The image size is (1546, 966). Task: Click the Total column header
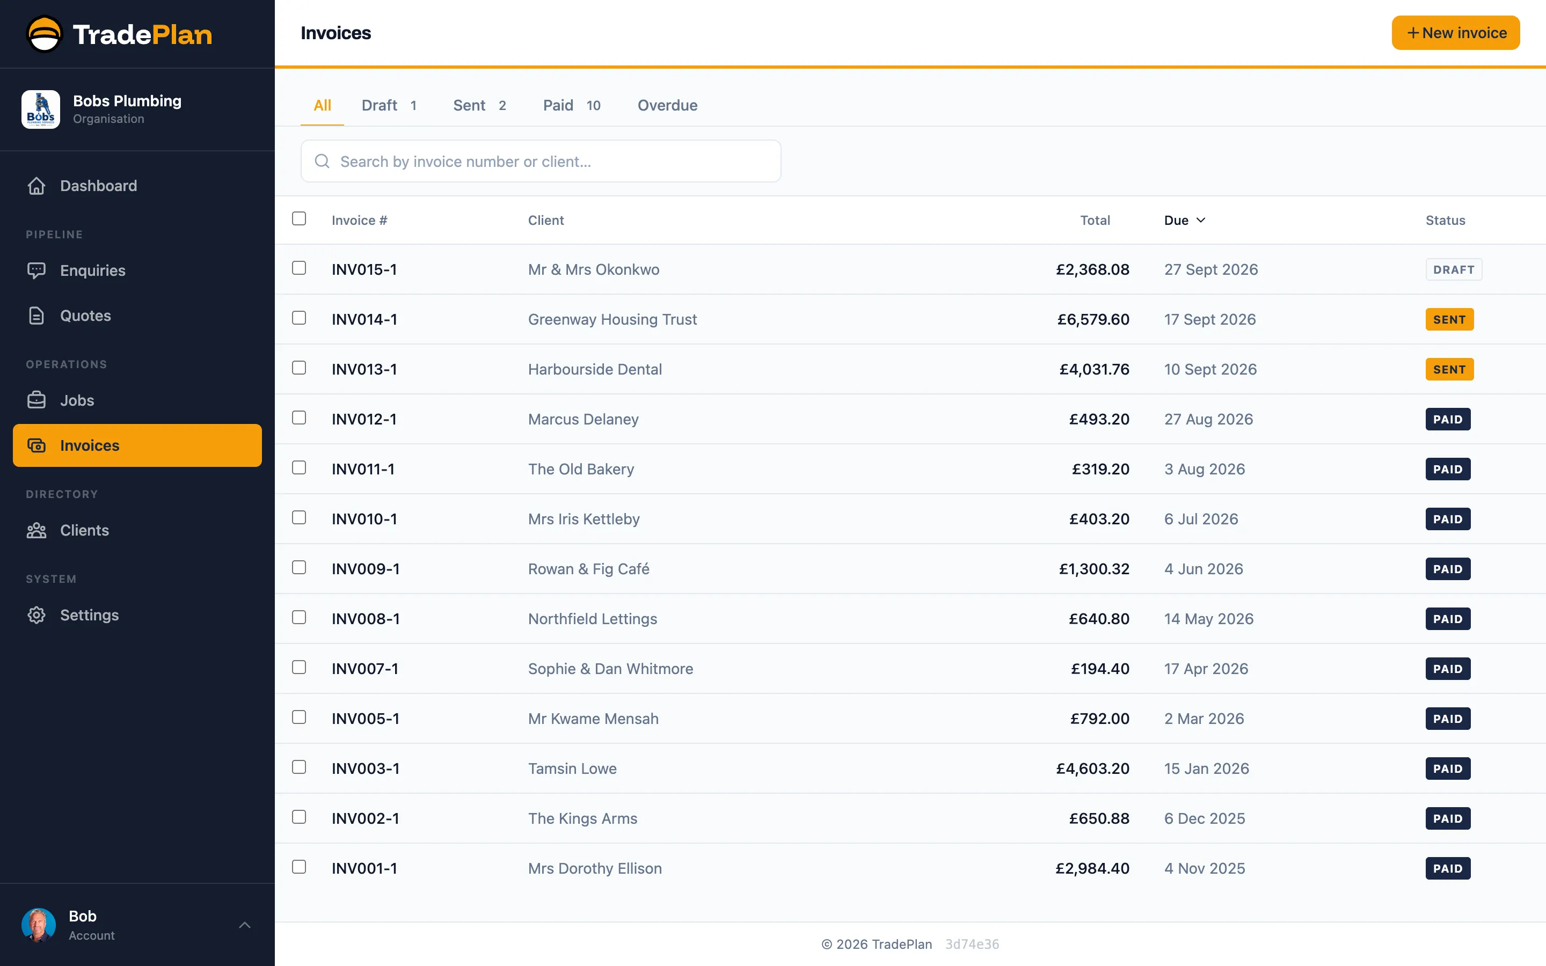[x=1095, y=221]
